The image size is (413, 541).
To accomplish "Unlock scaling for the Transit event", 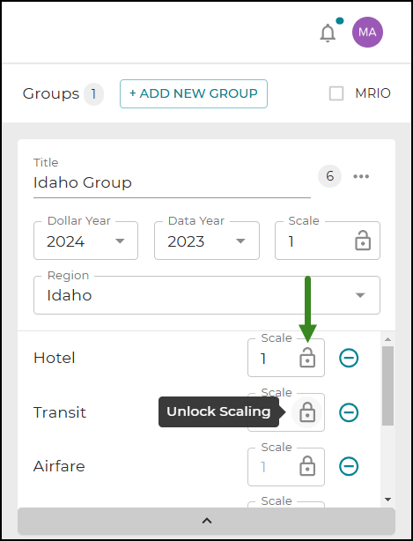I will point(307,412).
